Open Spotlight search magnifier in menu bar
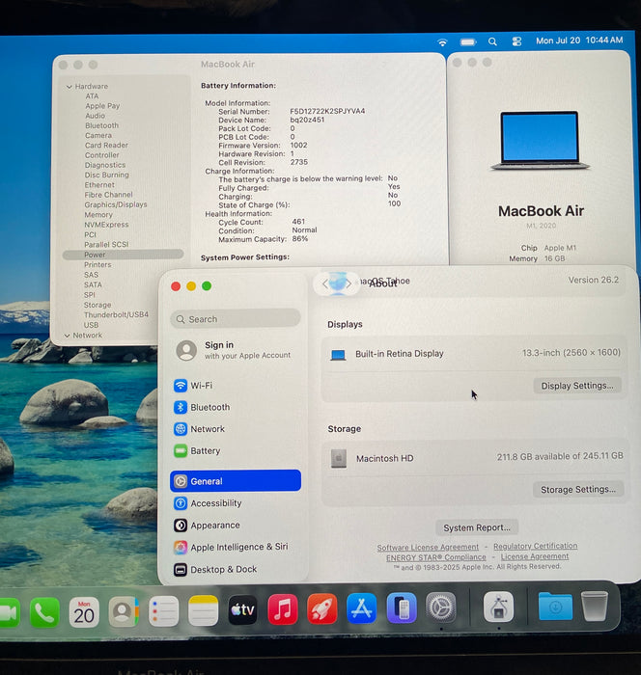641x675 pixels. [492, 41]
